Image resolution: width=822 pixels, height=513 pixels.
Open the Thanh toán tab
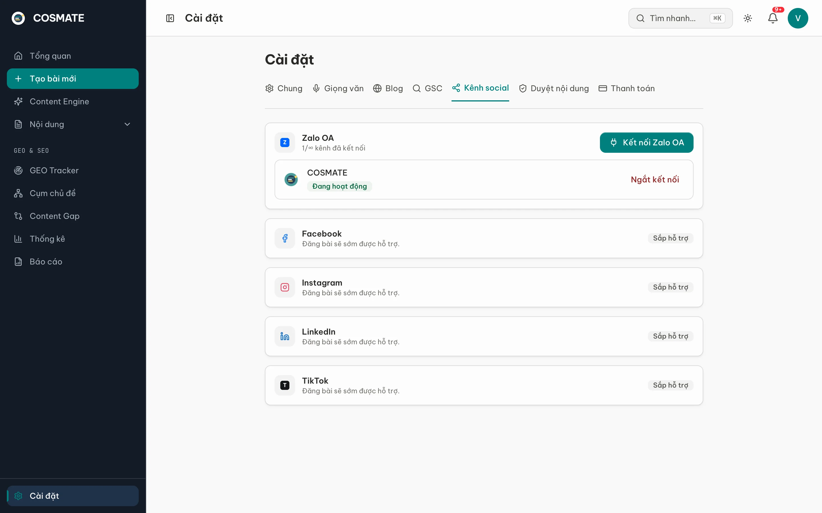(627, 88)
